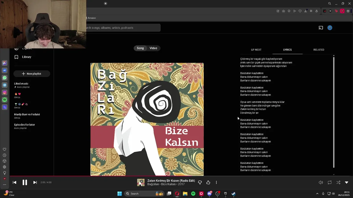
Task: Open sidebar three-dot setup menu
Action: [x=4, y=185]
